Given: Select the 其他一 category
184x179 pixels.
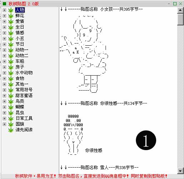Looking at the screenshot, I should coord(22,84).
